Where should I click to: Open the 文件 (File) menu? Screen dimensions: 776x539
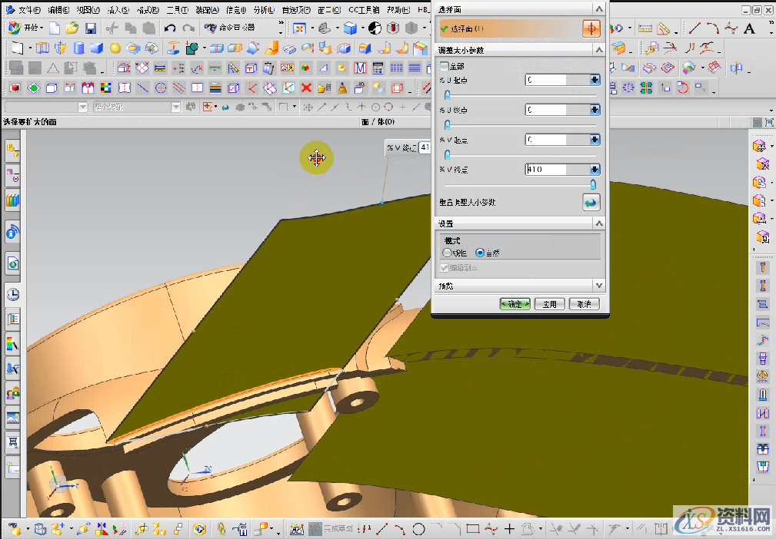pyautogui.click(x=28, y=10)
